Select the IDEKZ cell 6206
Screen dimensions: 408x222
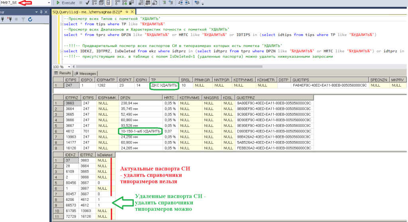[71, 200]
